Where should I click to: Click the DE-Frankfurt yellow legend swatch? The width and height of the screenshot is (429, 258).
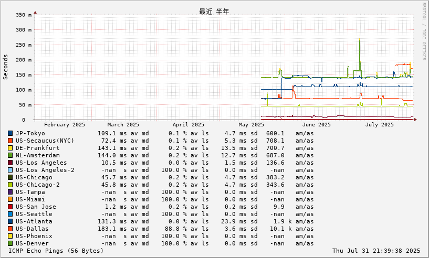pyautogui.click(x=10, y=148)
